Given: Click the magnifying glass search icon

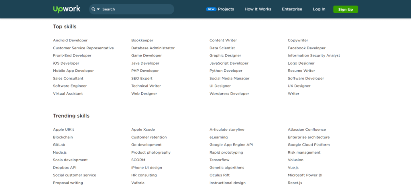Looking at the screenshot, I should (94, 9).
